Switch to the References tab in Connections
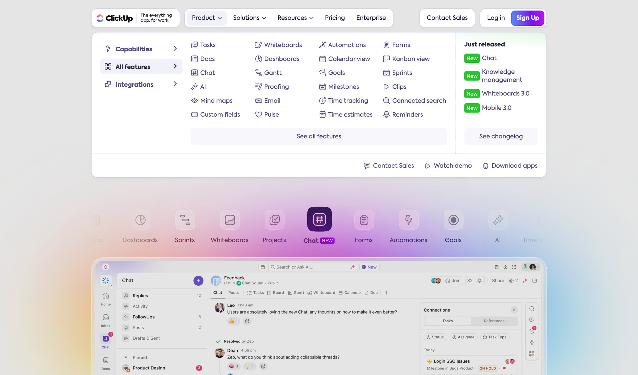 (x=494, y=321)
